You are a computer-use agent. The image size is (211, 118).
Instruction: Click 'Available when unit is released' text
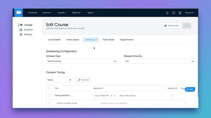click(114, 103)
